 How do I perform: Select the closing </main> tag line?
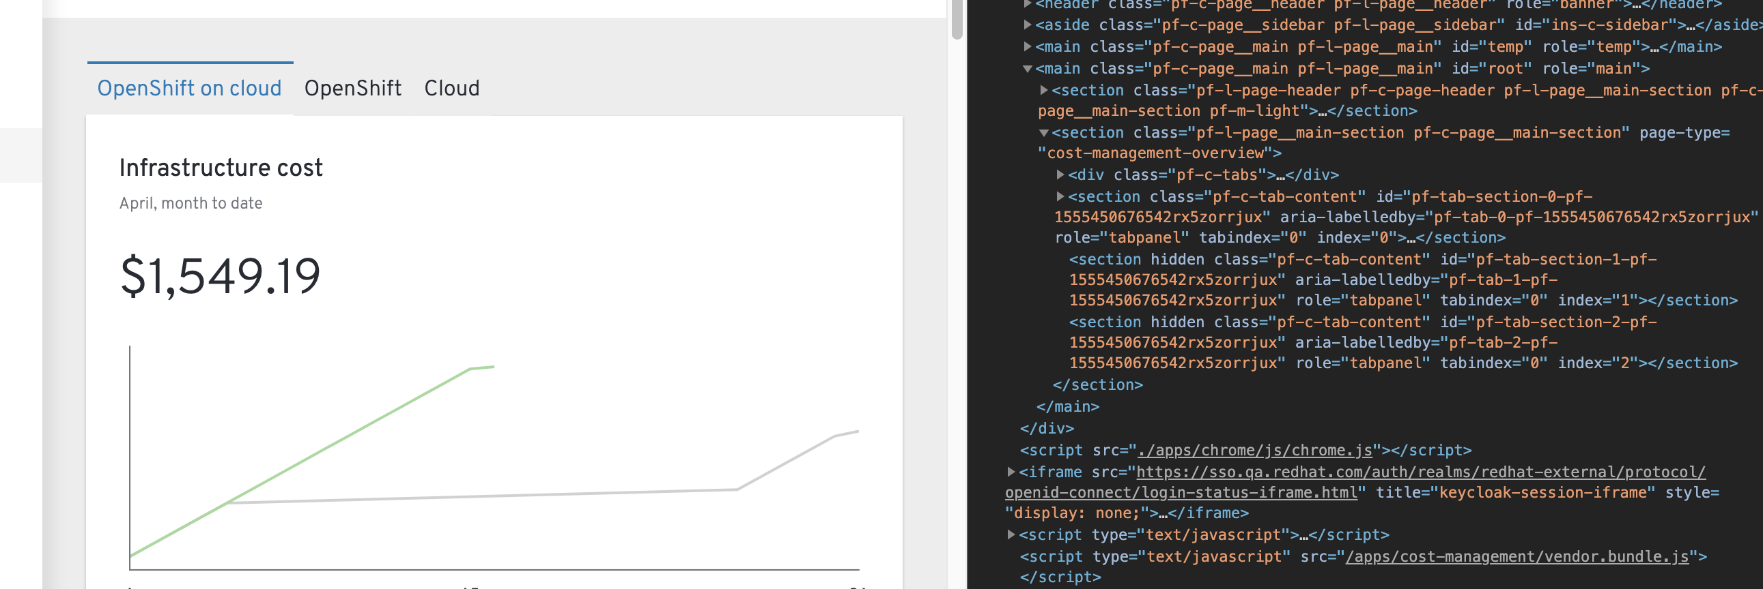tap(1068, 407)
